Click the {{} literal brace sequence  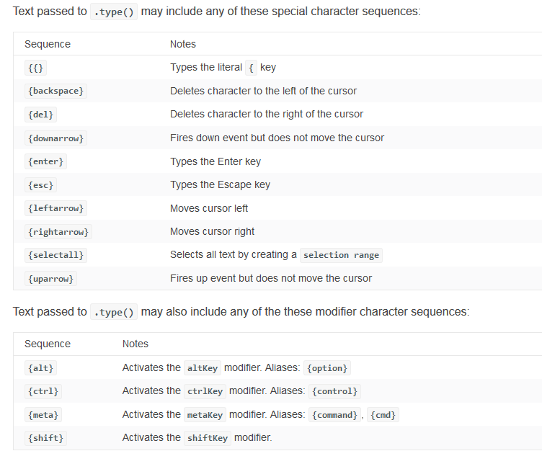pyautogui.click(x=35, y=68)
